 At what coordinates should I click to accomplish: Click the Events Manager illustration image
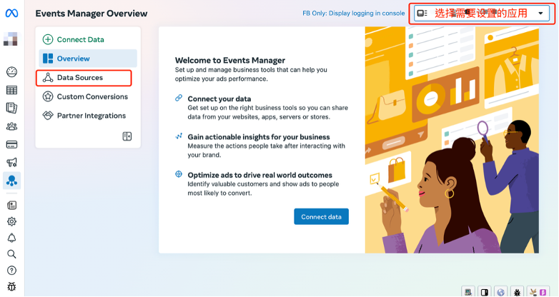point(452,140)
